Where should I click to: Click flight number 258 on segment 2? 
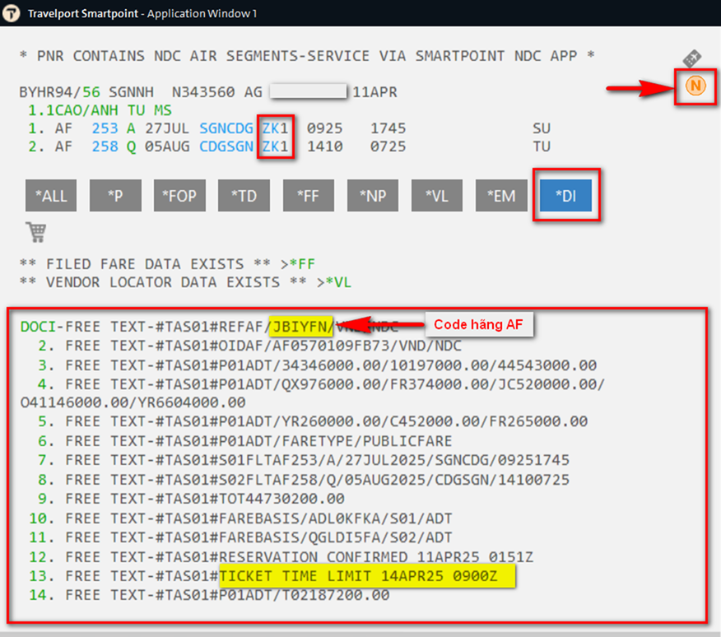tap(105, 146)
